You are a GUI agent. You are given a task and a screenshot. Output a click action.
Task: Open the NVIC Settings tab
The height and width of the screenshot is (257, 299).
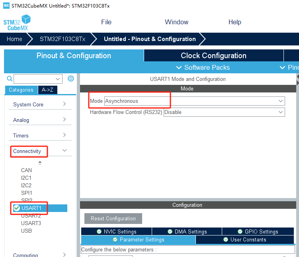pyautogui.click(x=117, y=231)
